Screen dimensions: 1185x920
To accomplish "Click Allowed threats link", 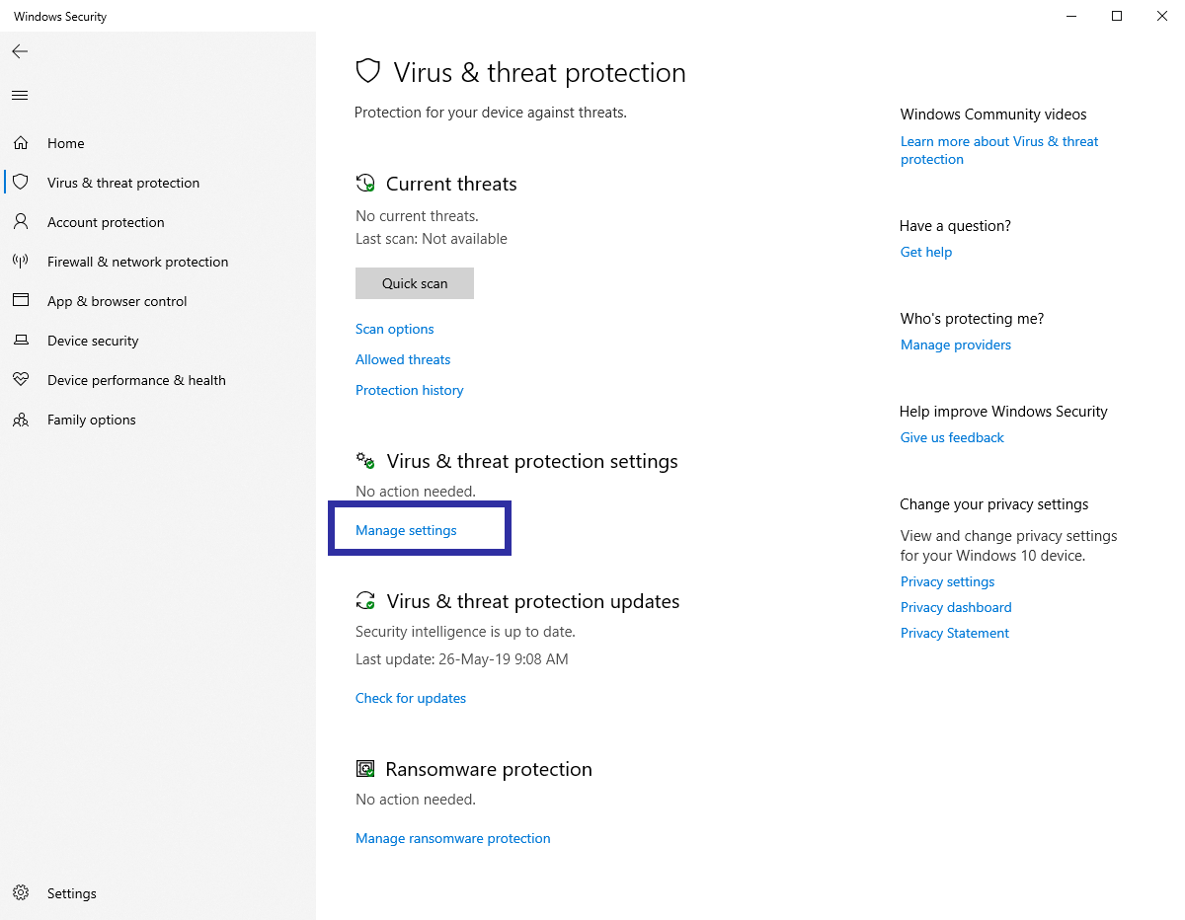I will (x=403, y=359).
